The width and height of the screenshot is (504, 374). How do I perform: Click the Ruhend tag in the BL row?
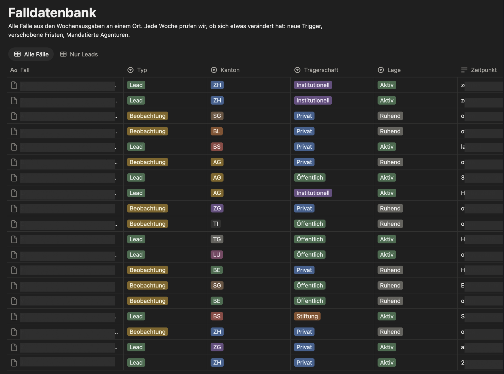(390, 131)
